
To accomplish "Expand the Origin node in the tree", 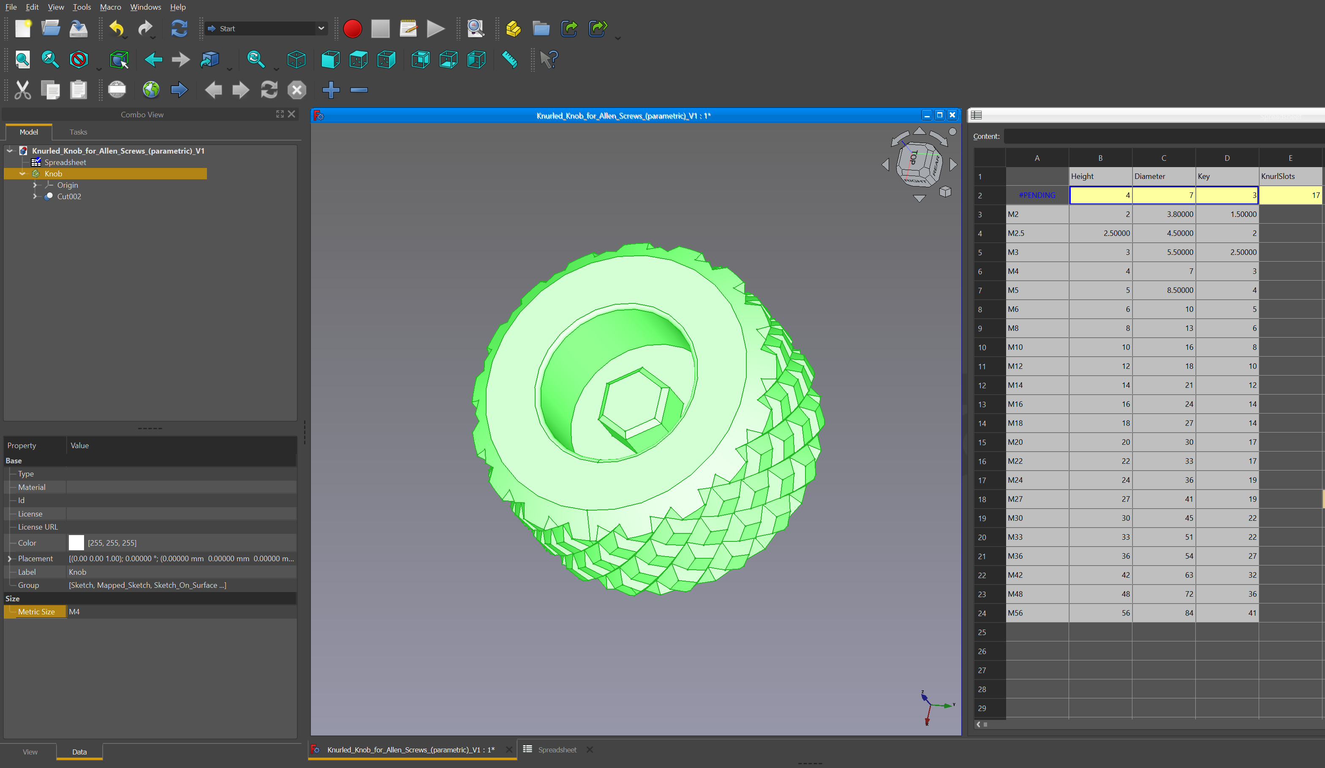I will pyautogui.click(x=36, y=185).
